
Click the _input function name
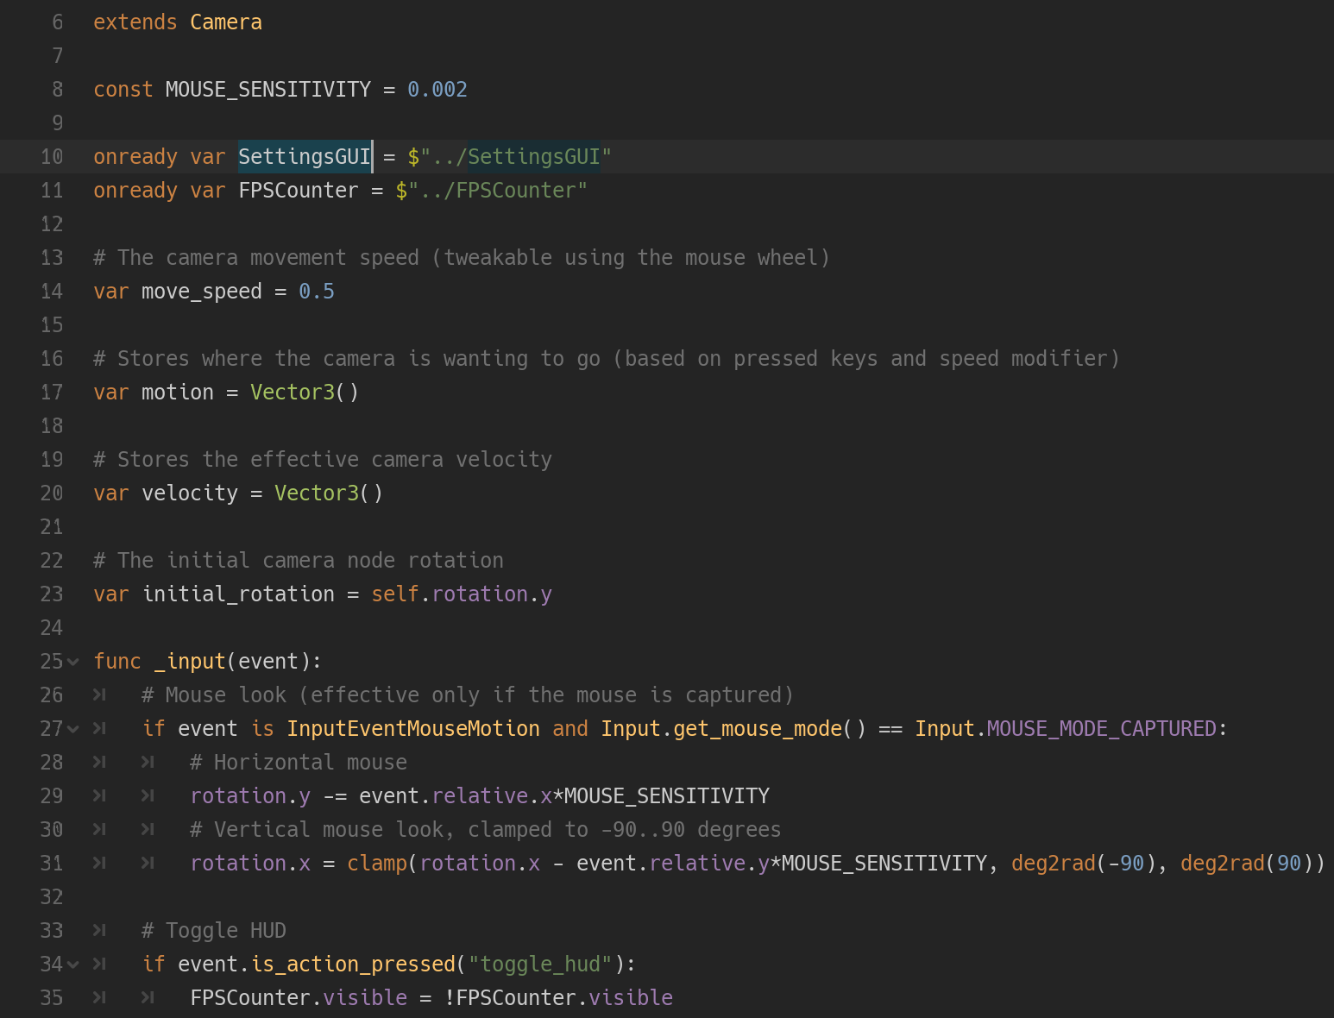190,662
